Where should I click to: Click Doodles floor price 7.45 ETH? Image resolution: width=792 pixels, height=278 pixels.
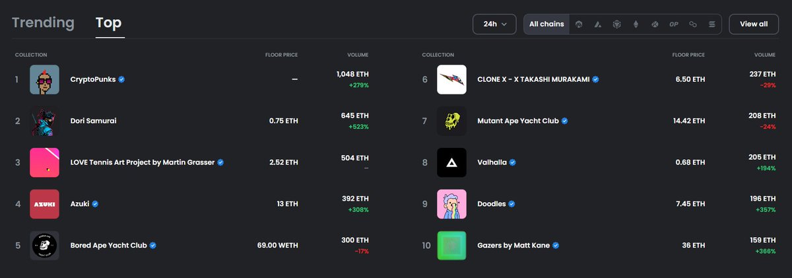690,204
